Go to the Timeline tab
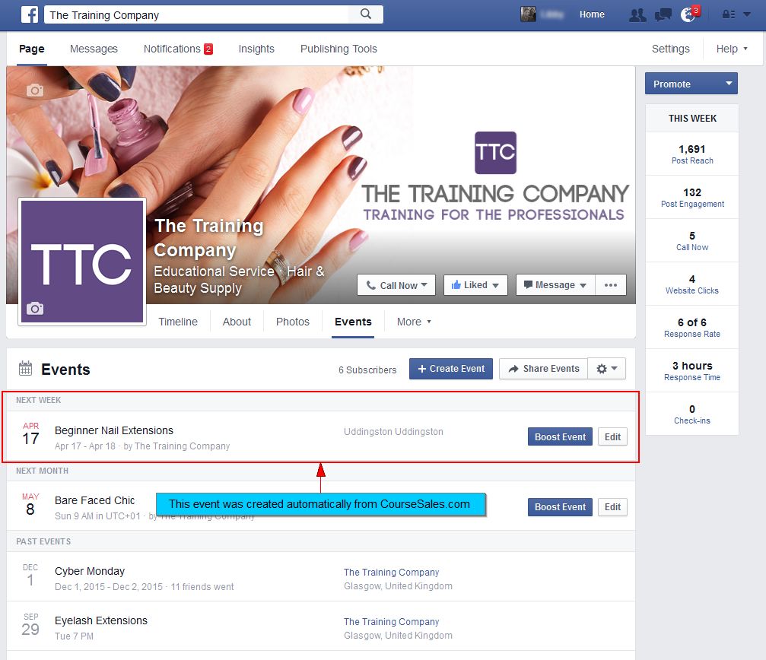This screenshot has width=766, height=660. click(178, 322)
